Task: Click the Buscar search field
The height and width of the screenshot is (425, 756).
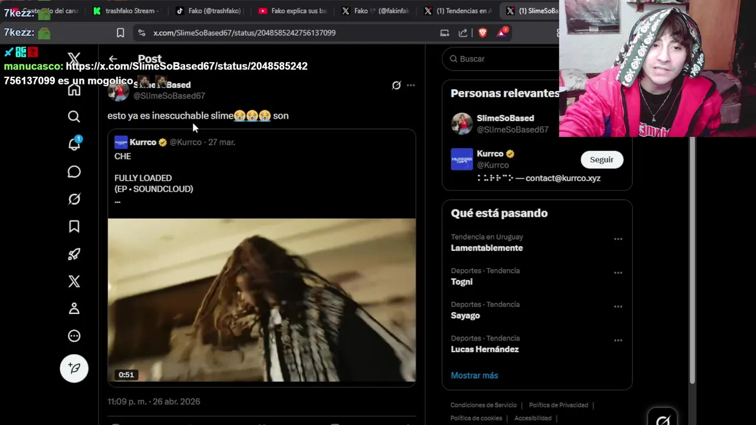Action: pos(502,59)
